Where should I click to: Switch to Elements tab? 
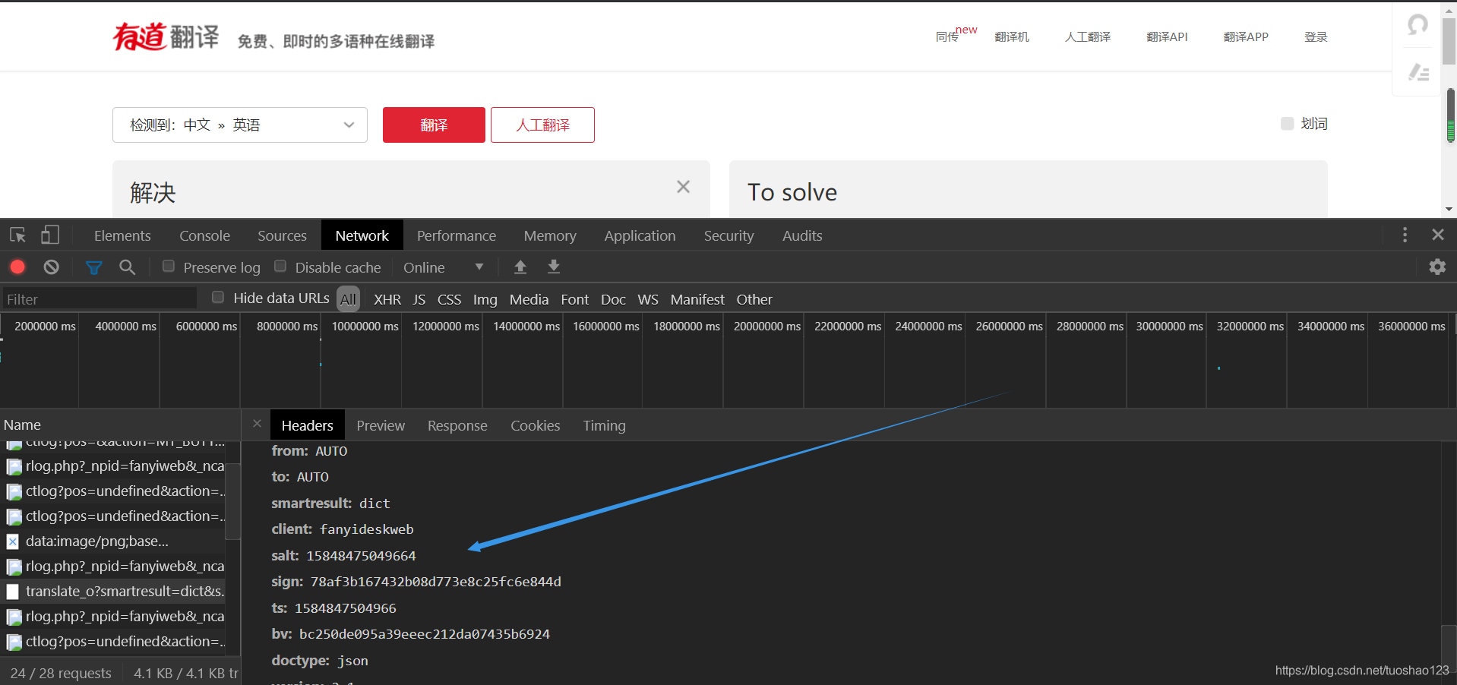[x=122, y=235]
